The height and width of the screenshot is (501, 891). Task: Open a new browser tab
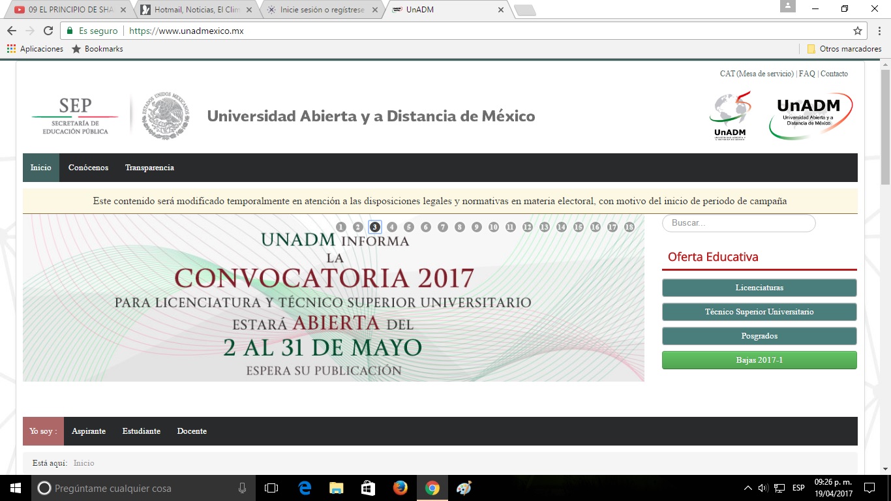click(x=524, y=10)
